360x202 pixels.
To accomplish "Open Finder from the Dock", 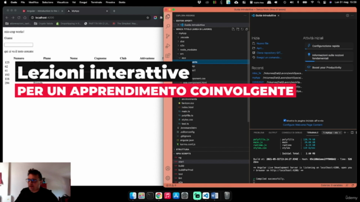I will [x=133, y=196].
